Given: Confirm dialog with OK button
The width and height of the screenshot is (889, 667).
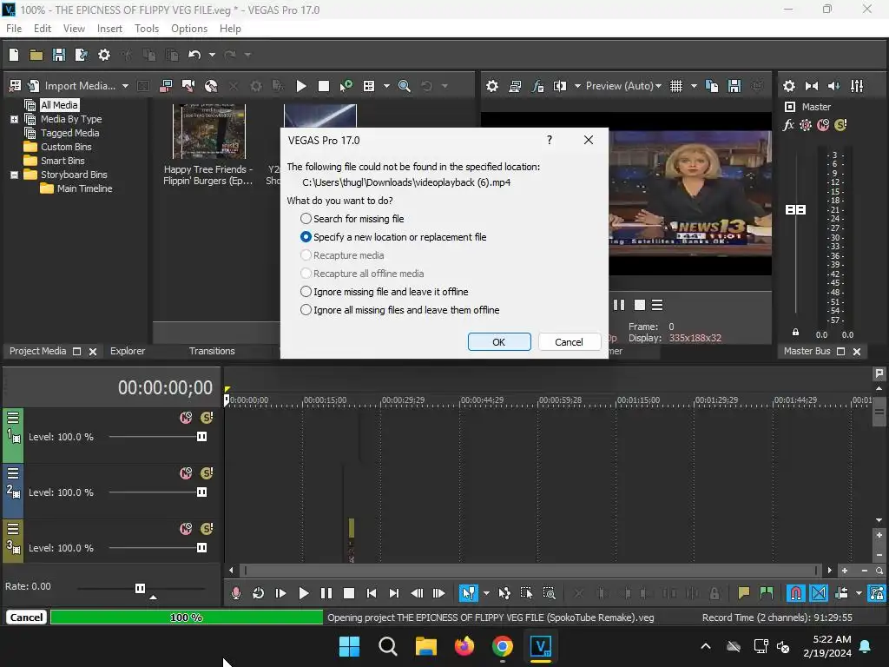Looking at the screenshot, I should click(x=499, y=342).
